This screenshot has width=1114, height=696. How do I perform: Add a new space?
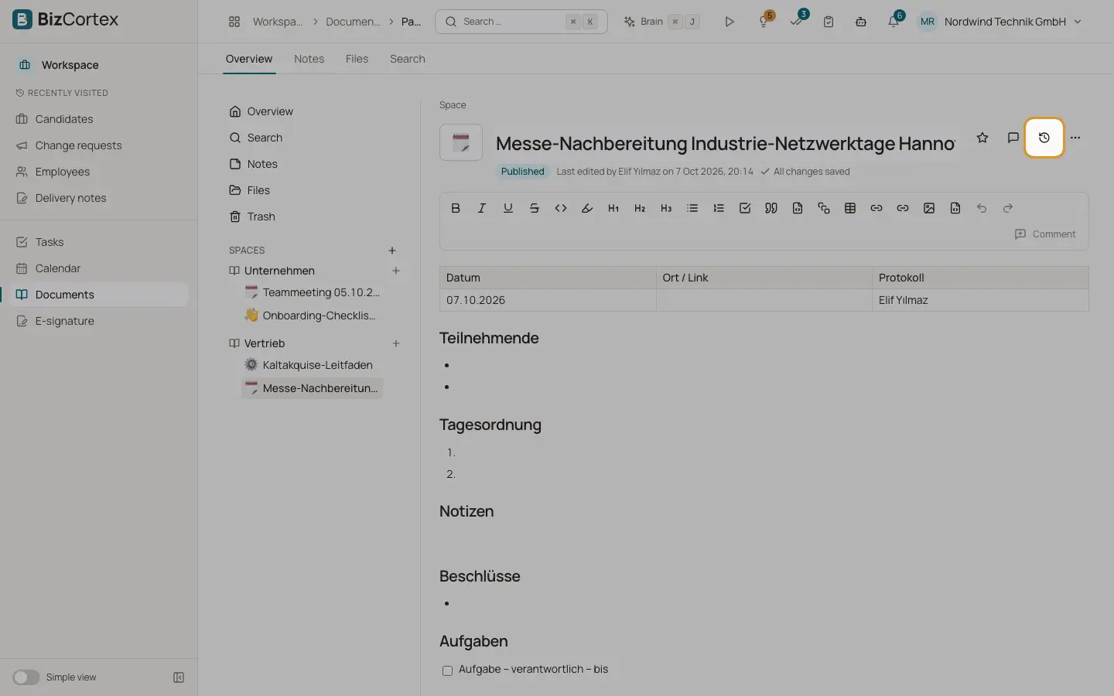(x=392, y=251)
